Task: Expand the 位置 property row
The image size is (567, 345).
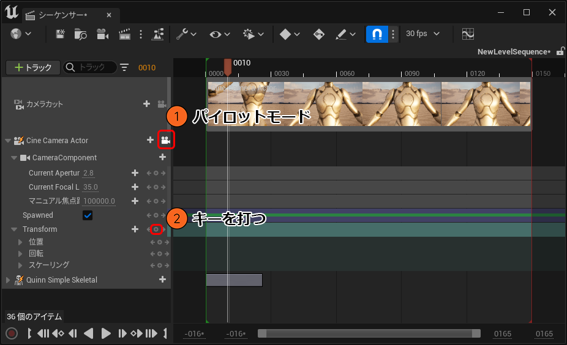Action: [20, 242]
